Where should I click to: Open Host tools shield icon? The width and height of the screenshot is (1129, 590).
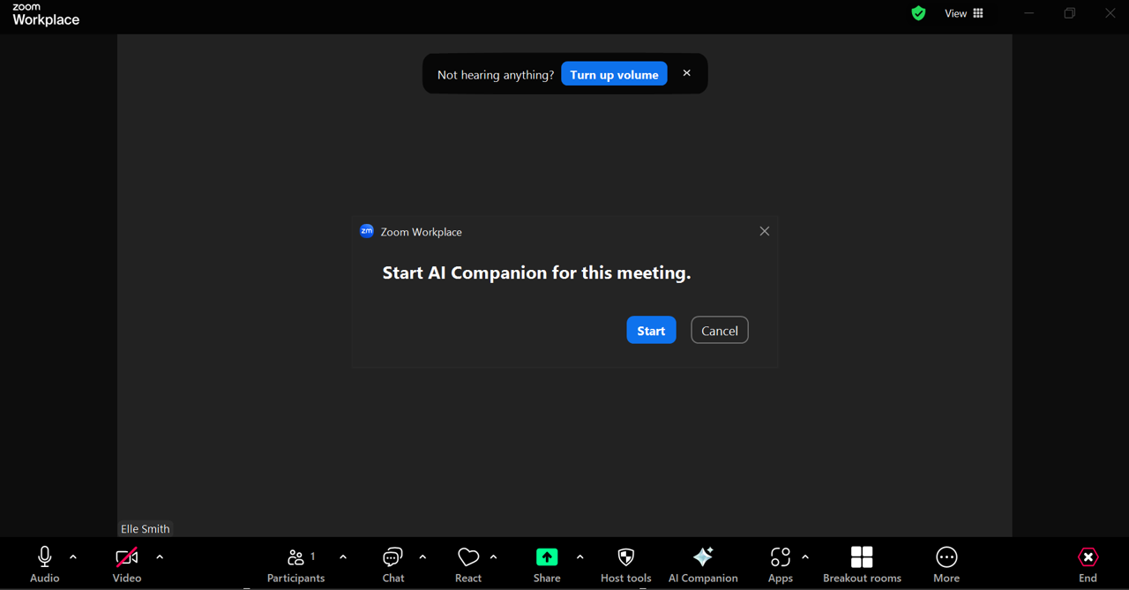pyautogui.click(x=626, y=557)
